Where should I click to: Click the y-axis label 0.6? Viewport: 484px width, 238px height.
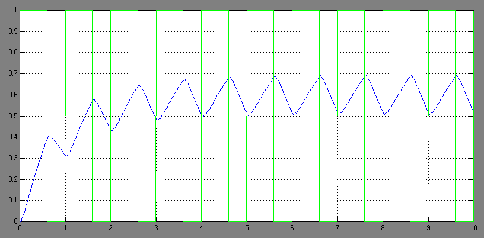12,95
